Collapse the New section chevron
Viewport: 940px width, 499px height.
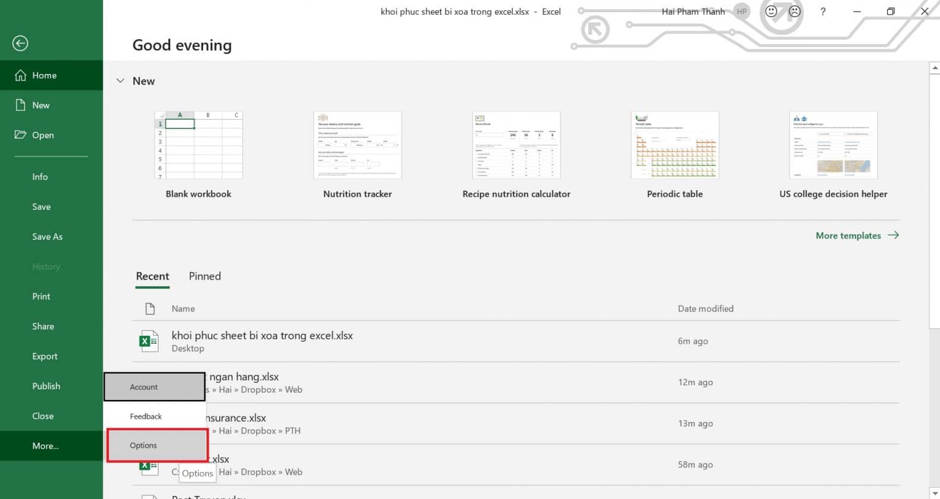pyautogui.click(x=121, y=81)
